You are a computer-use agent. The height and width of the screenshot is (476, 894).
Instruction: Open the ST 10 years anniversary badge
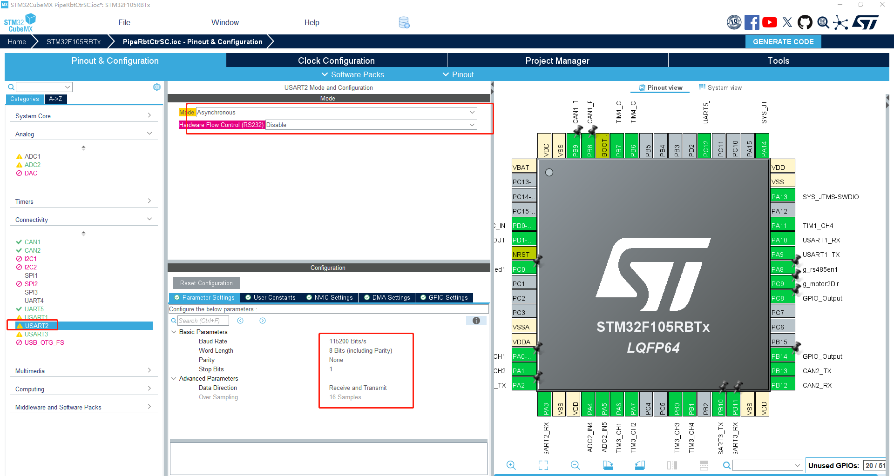(x=734, y=22)
